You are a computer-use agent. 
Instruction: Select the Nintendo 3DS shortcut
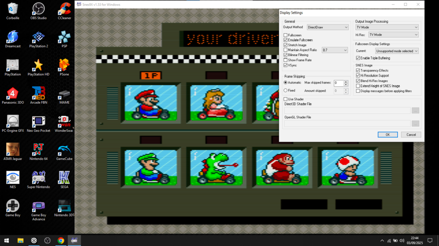pos(65,208)
